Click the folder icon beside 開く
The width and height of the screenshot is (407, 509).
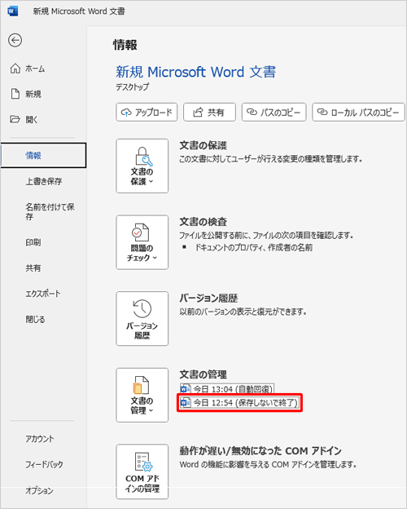point(15,119)
